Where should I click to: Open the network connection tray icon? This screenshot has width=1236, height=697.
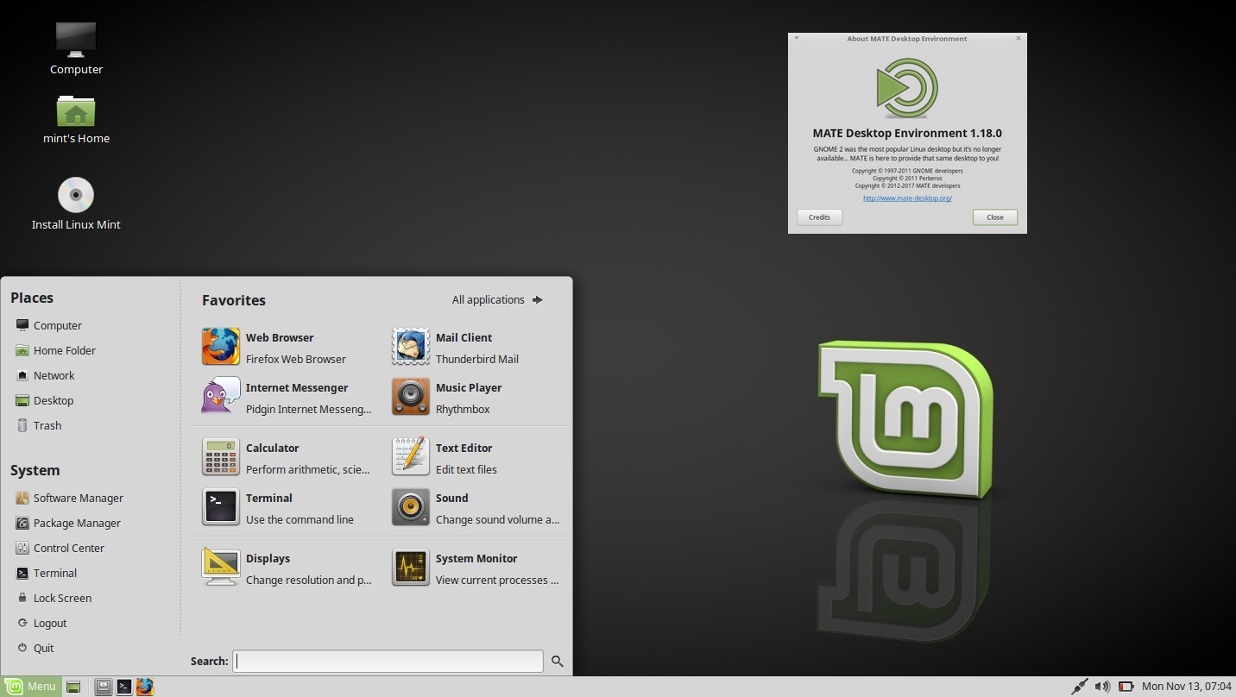[x=1080, y=687]
